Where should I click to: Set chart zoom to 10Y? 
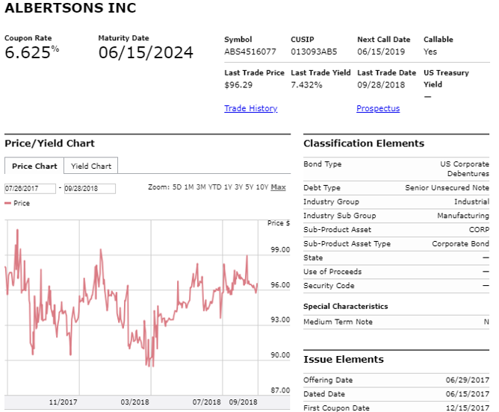[262, 187]
